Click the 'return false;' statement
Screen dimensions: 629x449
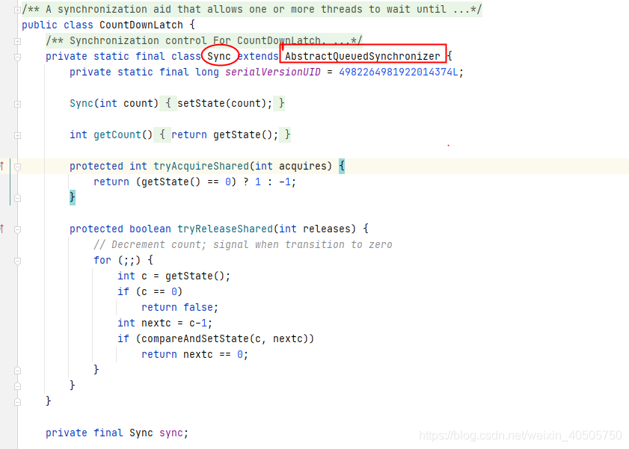point(180,307)
